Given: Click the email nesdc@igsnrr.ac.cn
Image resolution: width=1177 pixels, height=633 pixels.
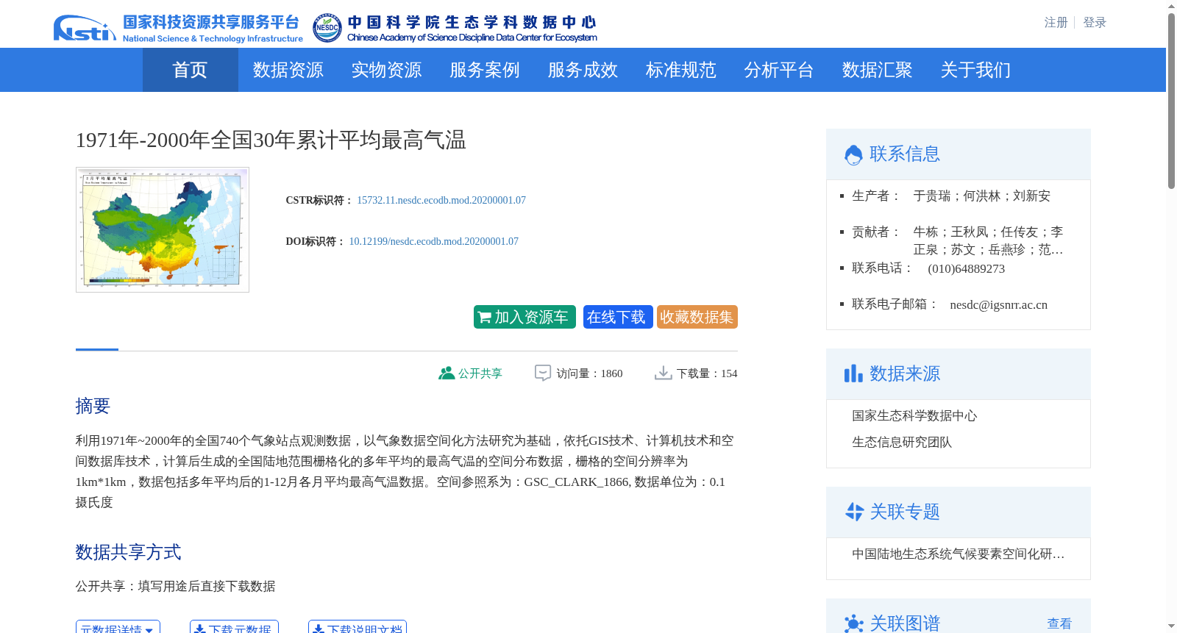Looking at the screenshot, I should [x=998, y=304].
